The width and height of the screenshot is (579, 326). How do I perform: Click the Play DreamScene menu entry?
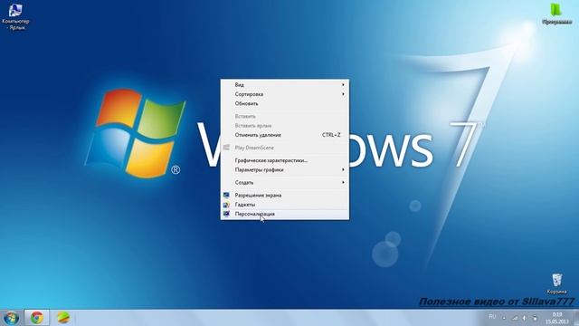285,148
